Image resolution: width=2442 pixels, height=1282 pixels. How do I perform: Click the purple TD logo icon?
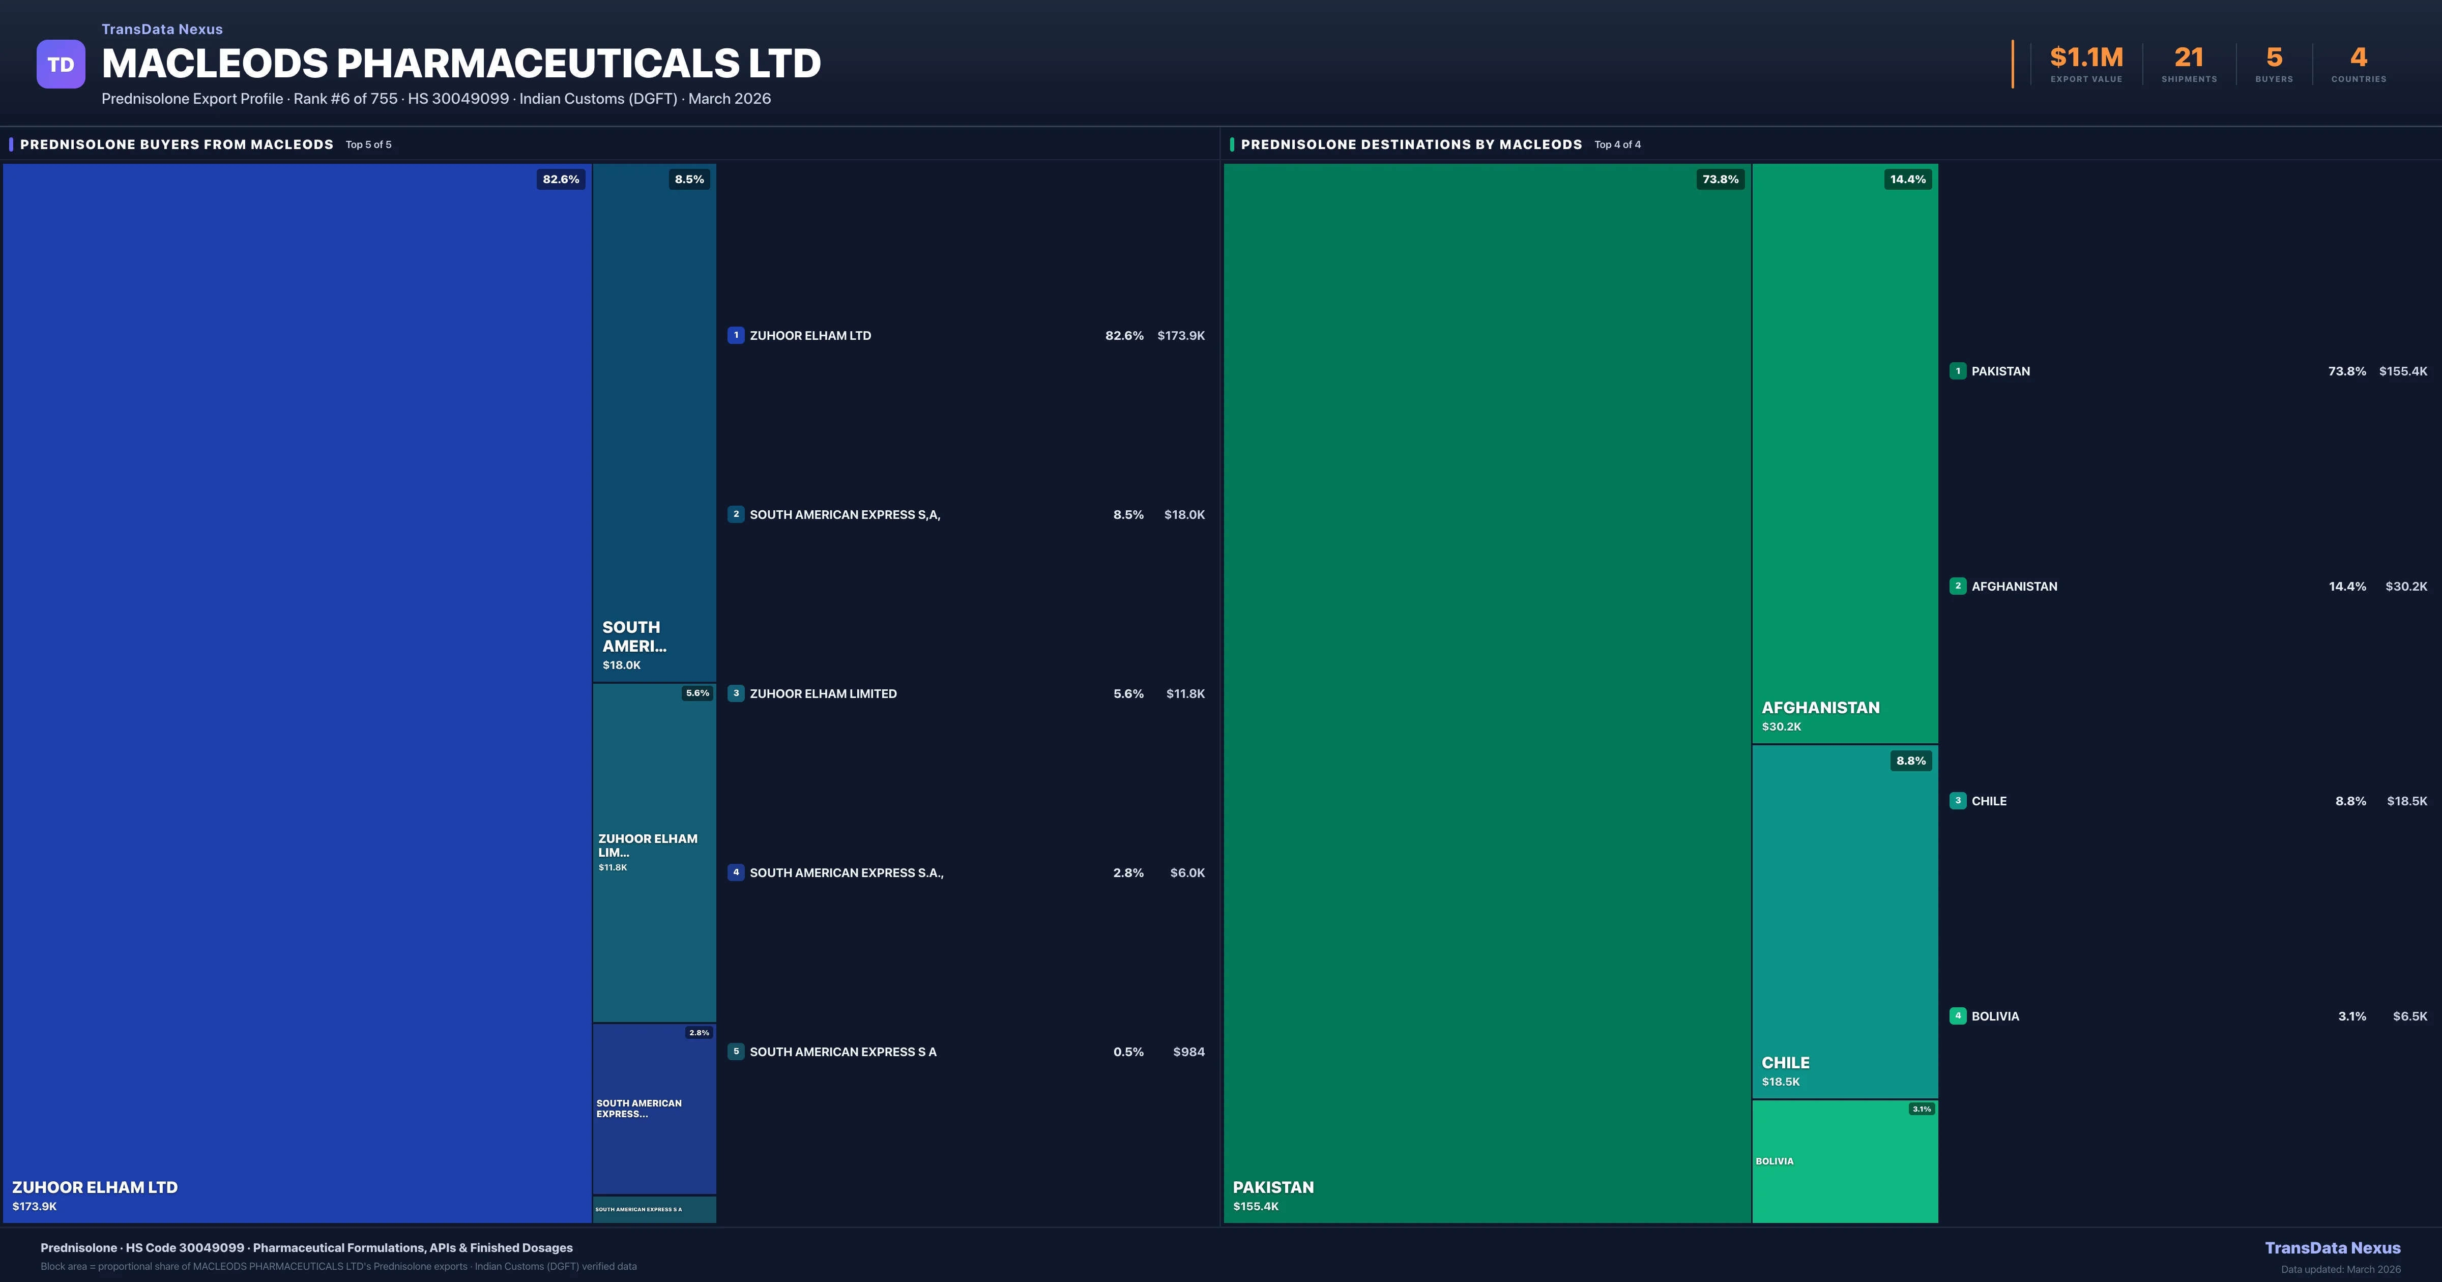tap(61, 65)
